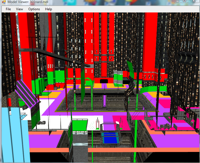Maximize the Model Viewer window
This screenshot has width=200, height=163.
pyautogui.click(x=184, y=1)
